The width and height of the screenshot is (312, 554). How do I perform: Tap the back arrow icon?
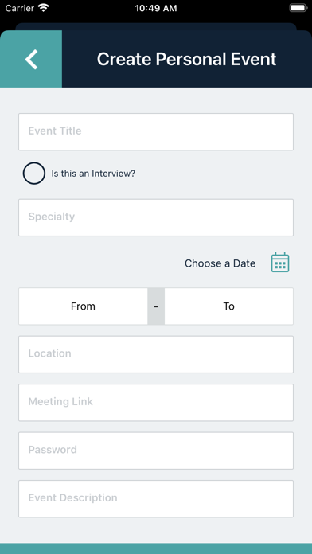coord(31,59)
